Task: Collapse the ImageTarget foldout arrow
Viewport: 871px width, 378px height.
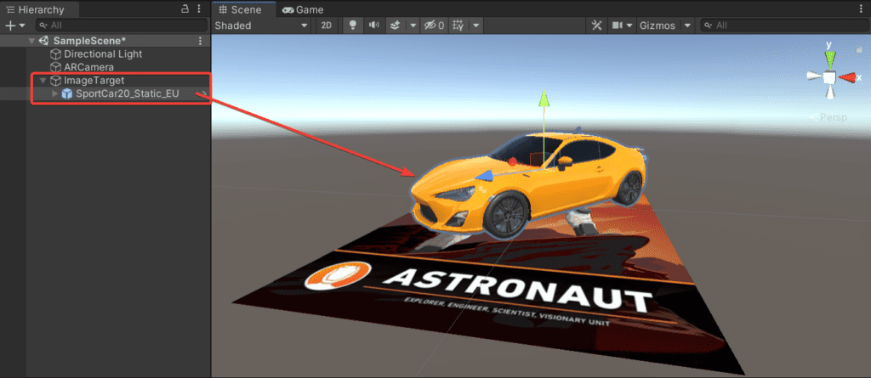Action: [43, 81]
